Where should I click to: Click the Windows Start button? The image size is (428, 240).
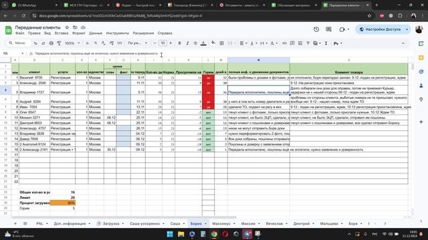(170, 234)
